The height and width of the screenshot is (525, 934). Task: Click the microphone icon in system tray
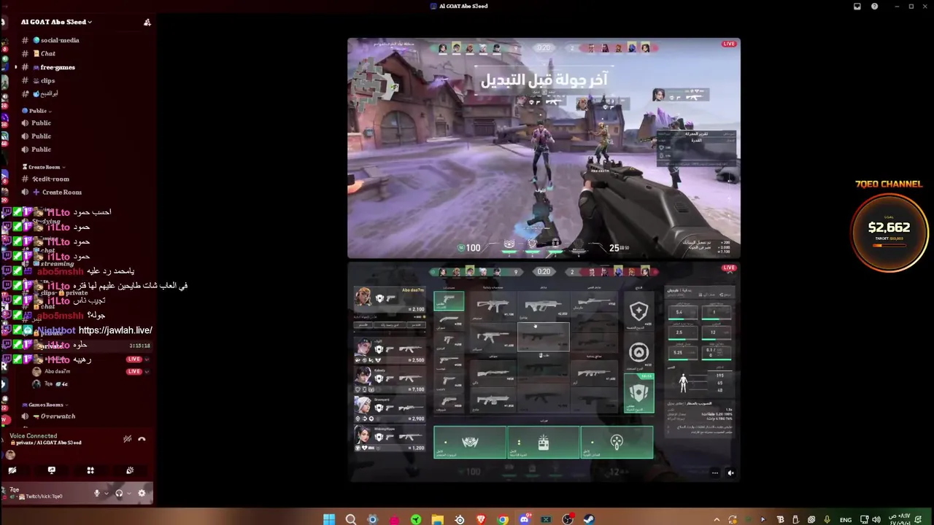(x=827, y=520)
